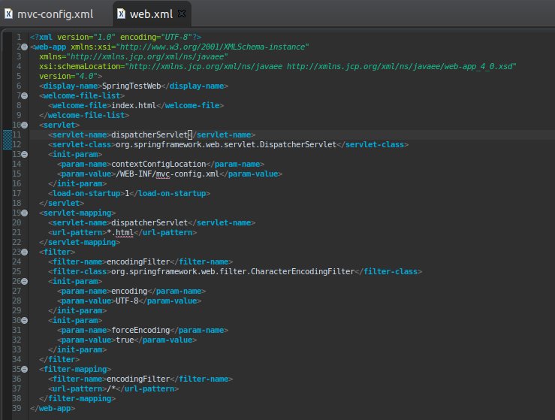Click the closing init-param tag on line 29
Screen dimensions: 555x420
pos(77,310)
